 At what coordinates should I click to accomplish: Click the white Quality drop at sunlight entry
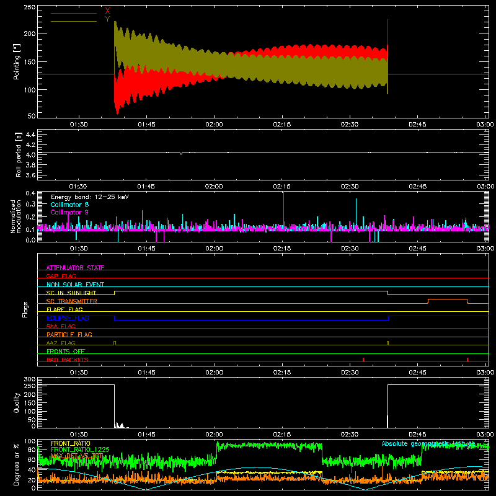pos(114,406)
